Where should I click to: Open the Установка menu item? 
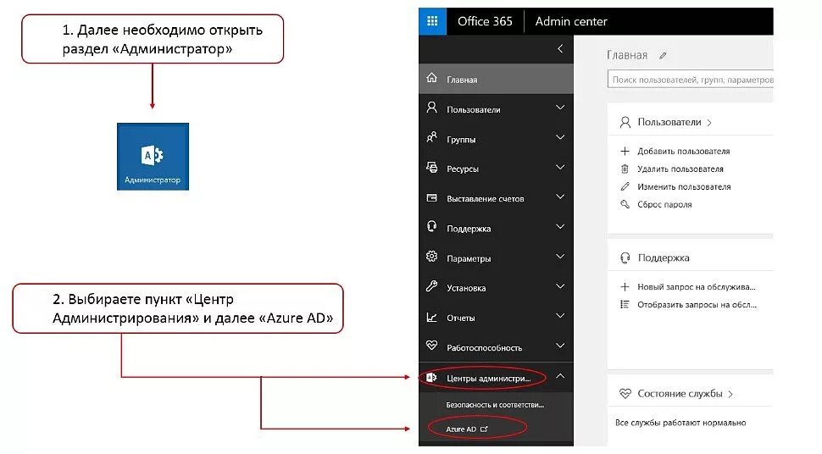click(x=496, y=288)
